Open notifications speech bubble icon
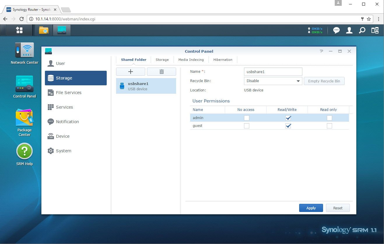The width and height of the screenshot is (384, 244). coord(336,30)
